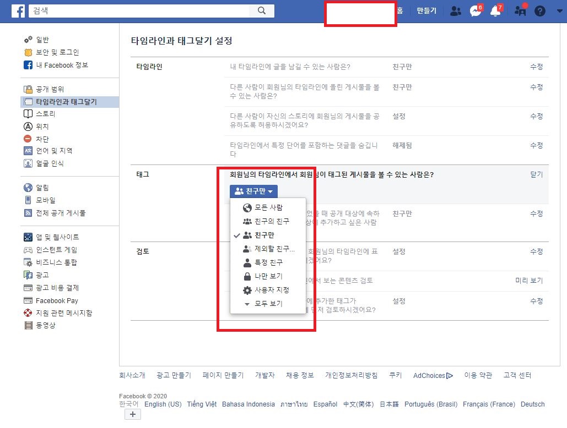Viewport: 567px width, 428px height.
Task: Click the plus button below the language list
Action: point(132,414)
